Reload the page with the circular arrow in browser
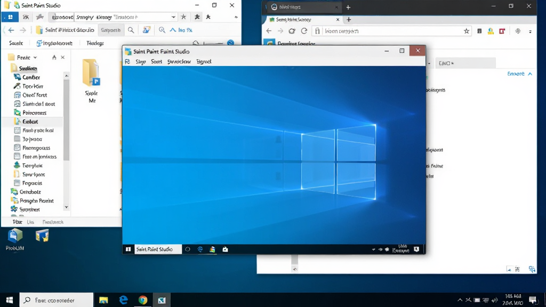 coord(304,31)
